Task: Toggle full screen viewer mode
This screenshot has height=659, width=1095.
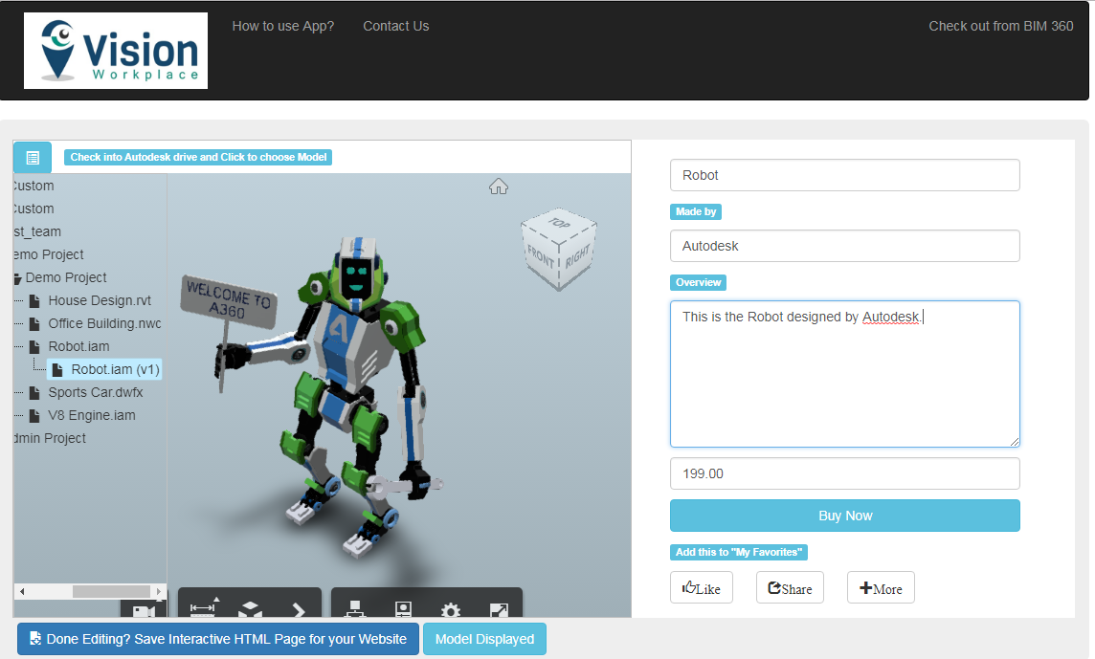Action: [x=499, y=610]
